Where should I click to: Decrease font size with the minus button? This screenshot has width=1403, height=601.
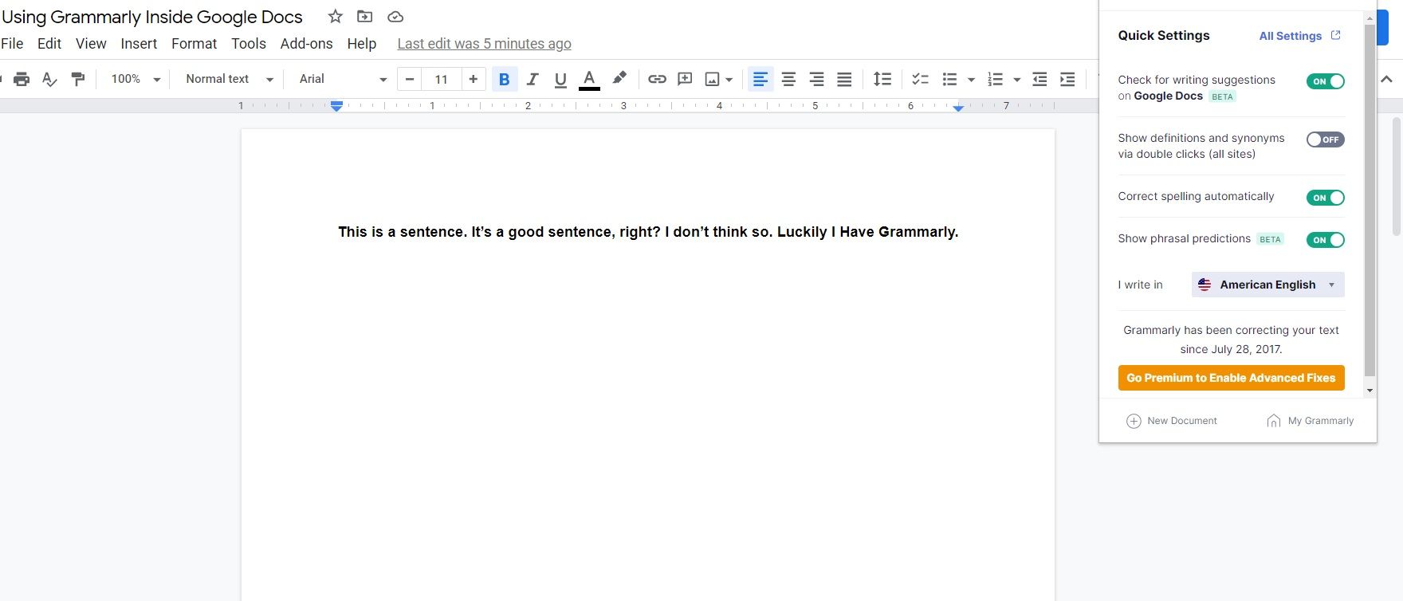[410, 79]
